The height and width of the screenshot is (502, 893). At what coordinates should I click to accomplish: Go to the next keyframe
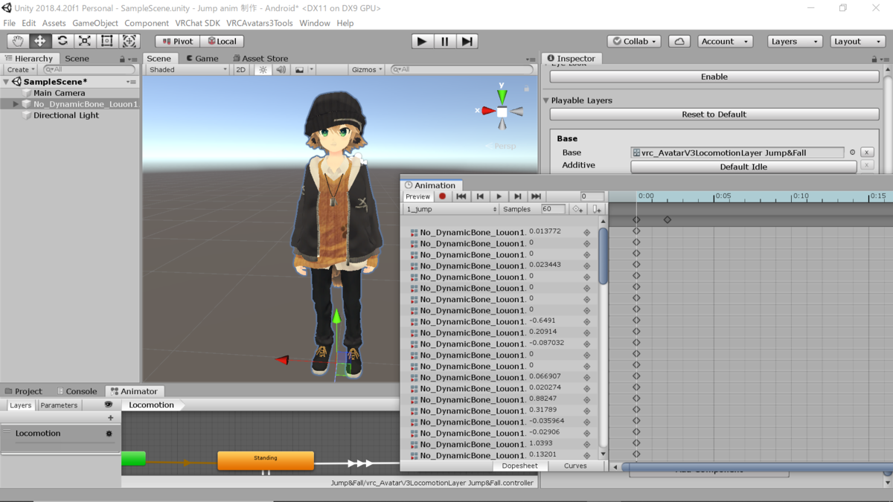tap(517, 196)
